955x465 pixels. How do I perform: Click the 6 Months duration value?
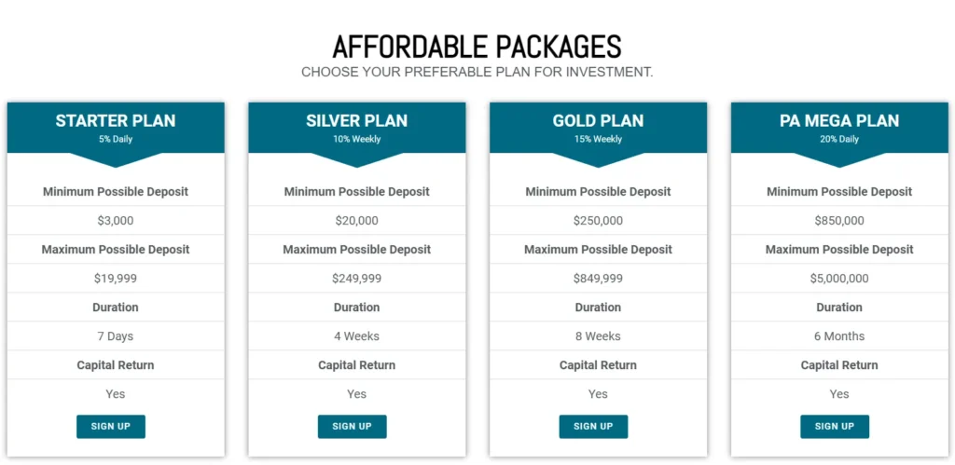(839, 336)
